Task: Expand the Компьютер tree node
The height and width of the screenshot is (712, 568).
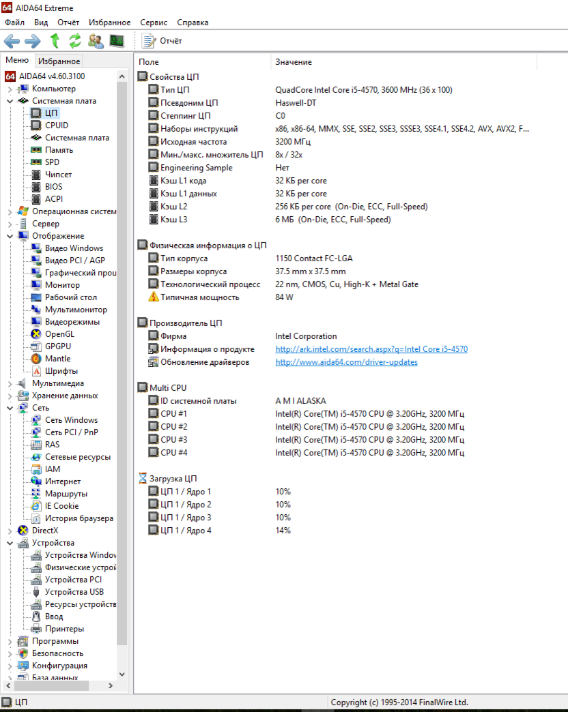Action: click(10, 89)
